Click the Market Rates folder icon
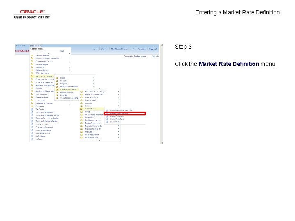This screenshot has width=295, height=221. pos(82,109)
